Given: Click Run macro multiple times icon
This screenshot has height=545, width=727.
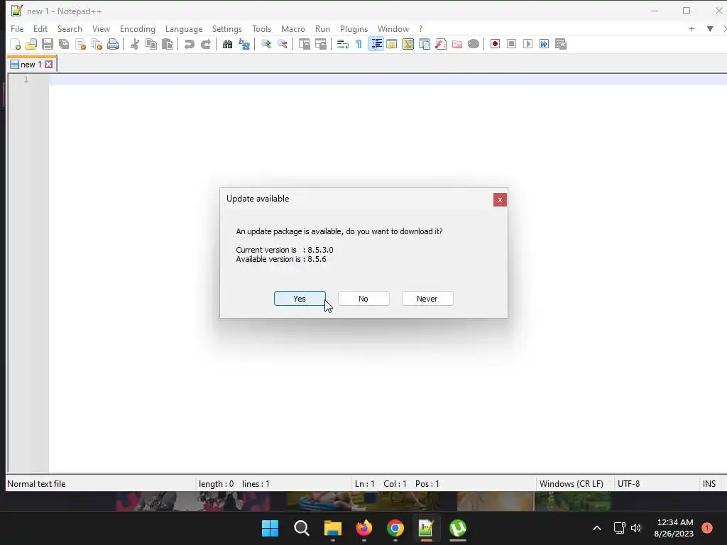Looking at the screenshot, I should 545,44.
